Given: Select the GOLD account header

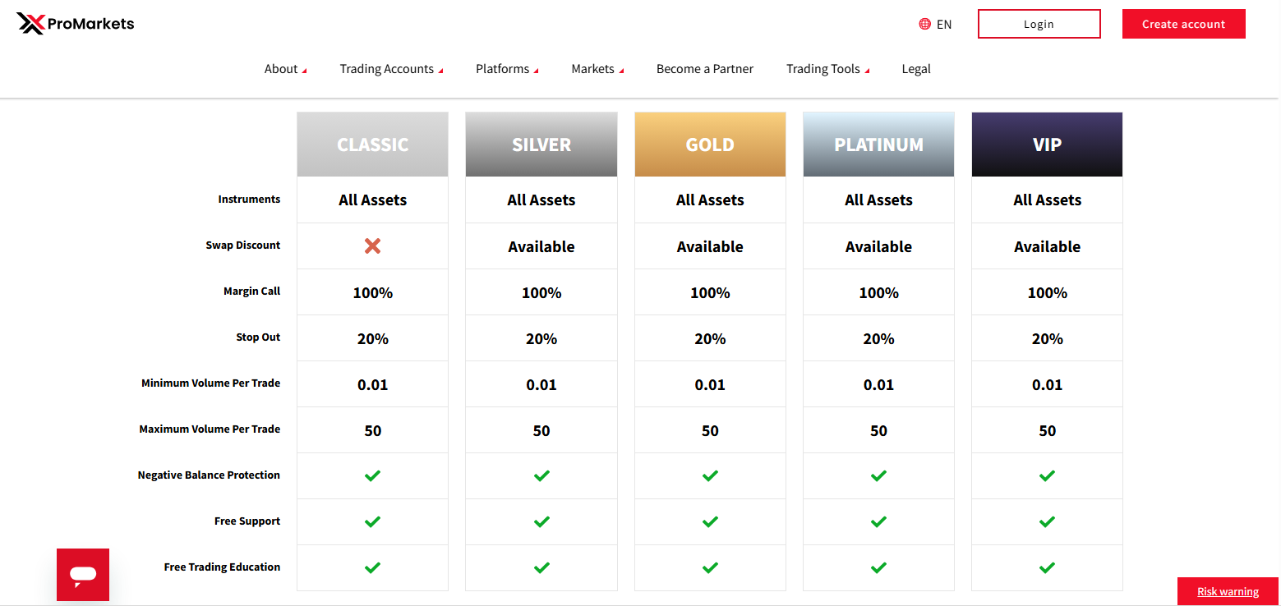Looking at the screenshot, I should pyautogui.click(x=710, y=145).
